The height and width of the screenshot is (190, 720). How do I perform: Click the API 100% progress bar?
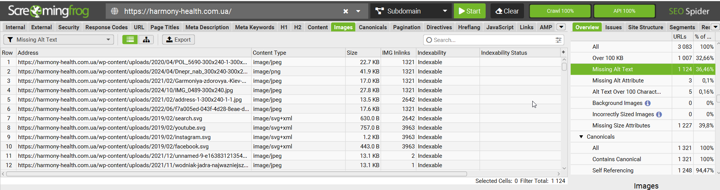pos(624,11)
